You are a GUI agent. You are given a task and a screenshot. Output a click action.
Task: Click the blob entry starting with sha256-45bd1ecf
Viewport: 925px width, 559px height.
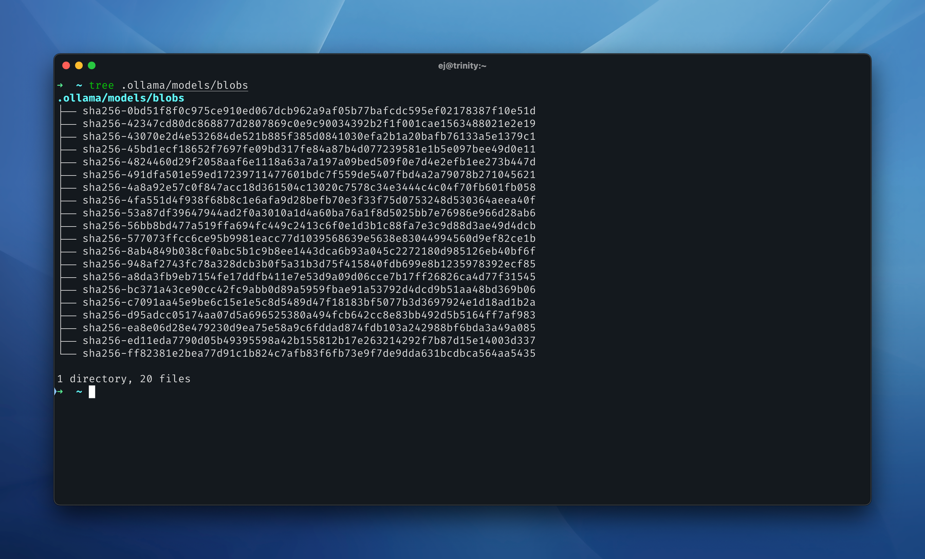[x=308, y=149]
